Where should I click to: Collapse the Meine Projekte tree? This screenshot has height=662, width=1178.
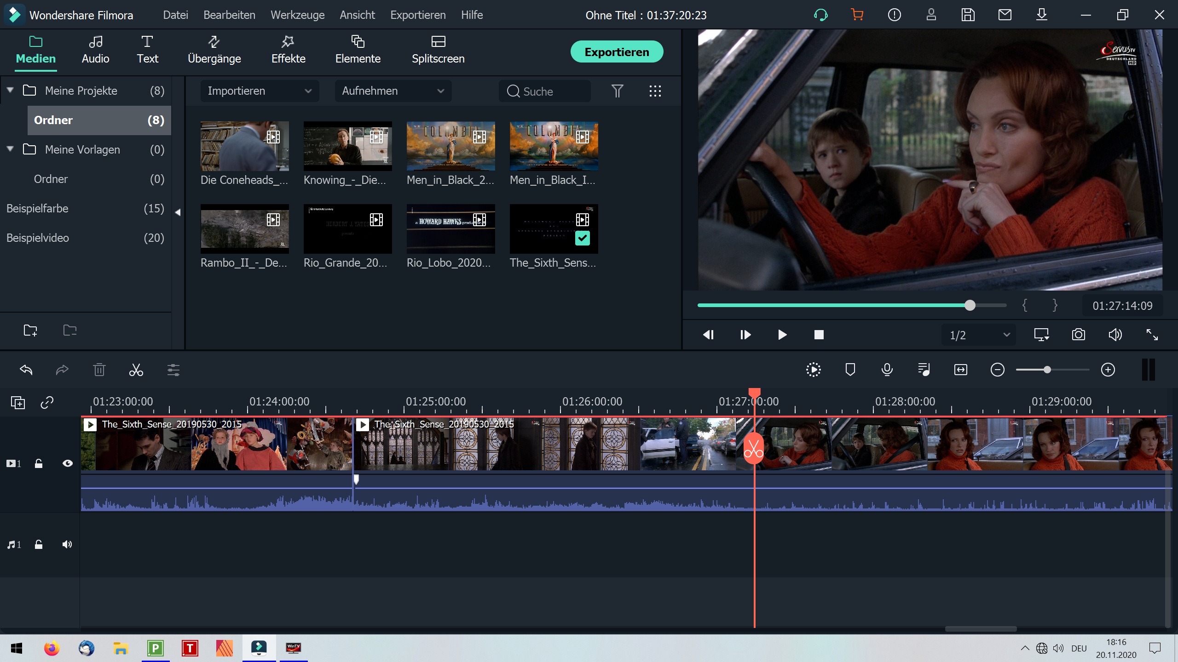click(10, 90)
